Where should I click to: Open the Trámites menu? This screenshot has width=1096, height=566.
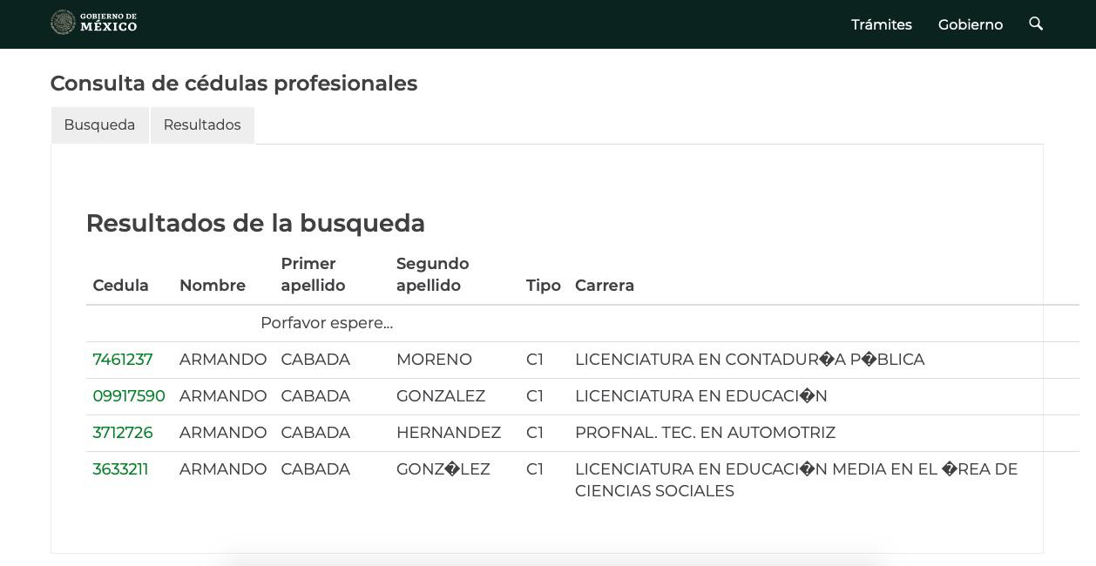[x=881, y=24]
